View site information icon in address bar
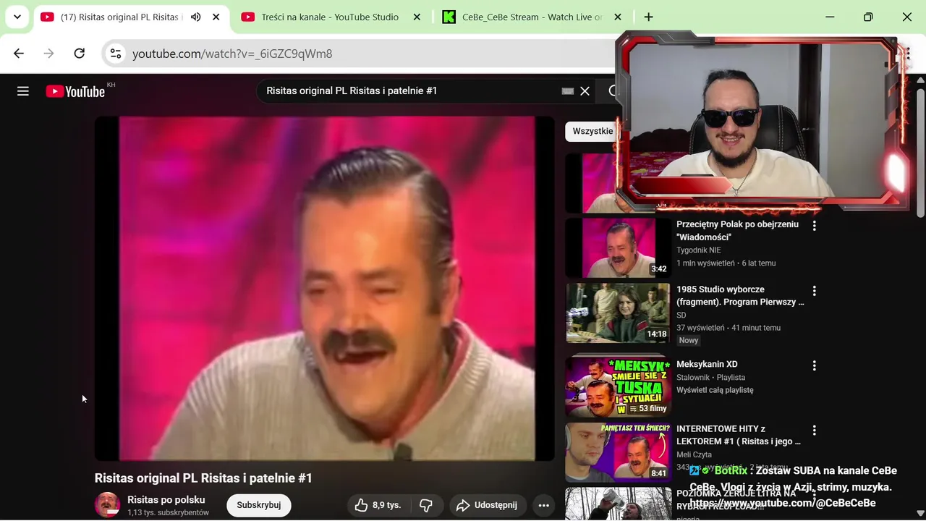The width and height of the screenshot is (926, 521). (x=116, y=54)
